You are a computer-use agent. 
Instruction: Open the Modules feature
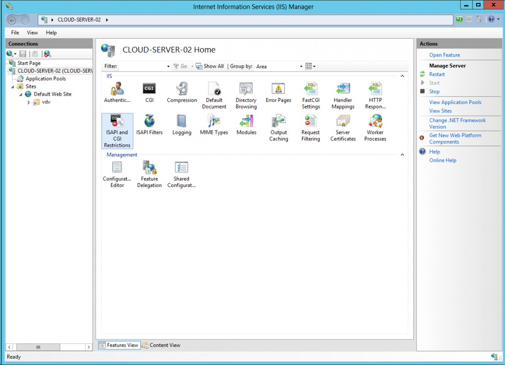[x=247, y=125]
